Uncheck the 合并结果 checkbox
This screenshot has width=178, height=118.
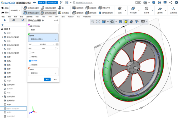point(30,61)
